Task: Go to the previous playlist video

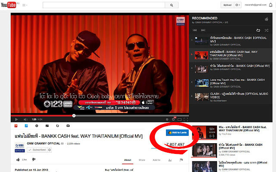Action: 194,30
